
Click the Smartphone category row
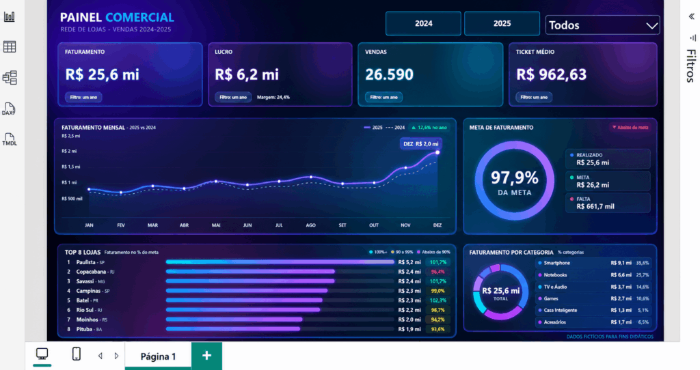[593, 263]
